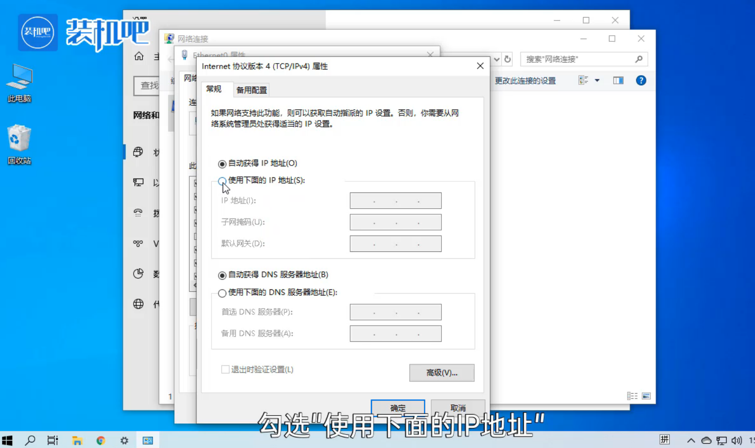
Task: Select "自动获得 IP 地址" radio option
Action: [222, 164]
